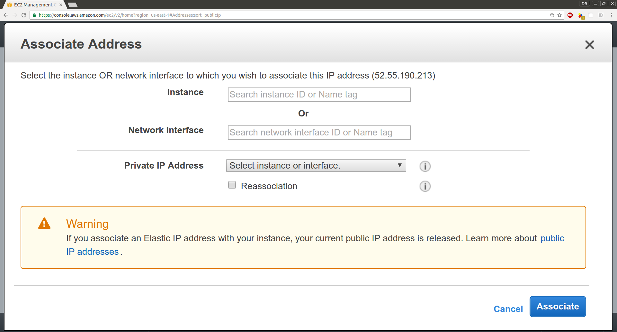The width and height of the screenshot is (617, 332).
Task: Bookmark this page with the star
Action: (559, 15)
